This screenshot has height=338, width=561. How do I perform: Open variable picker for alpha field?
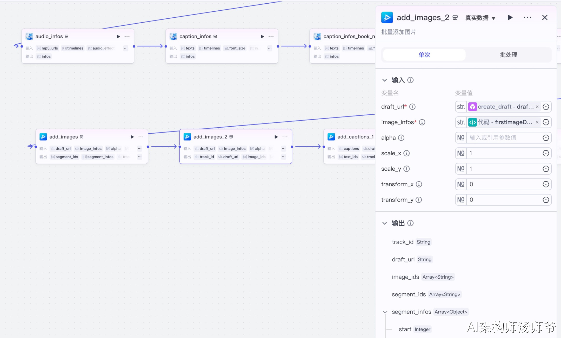click(546, 138)
